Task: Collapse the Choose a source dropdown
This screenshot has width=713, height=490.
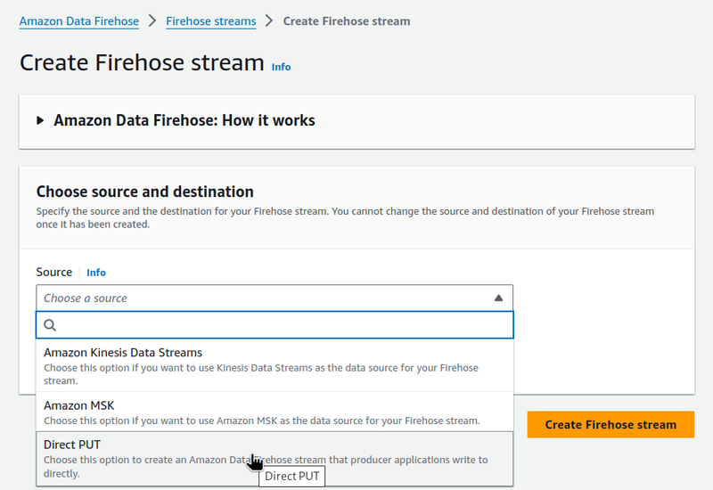Action: tap(275, 298)
